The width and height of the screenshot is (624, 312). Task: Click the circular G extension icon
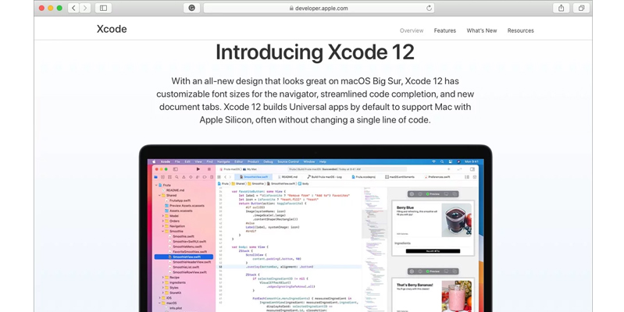click(x=191, y=8)
